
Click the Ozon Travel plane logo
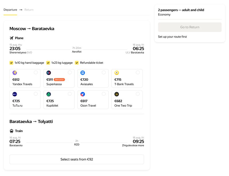click(83, 94)
